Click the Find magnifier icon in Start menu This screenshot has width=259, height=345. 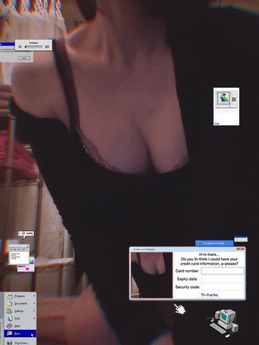tap(9, 318)
